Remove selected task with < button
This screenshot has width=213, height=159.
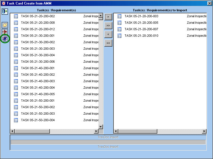point(108,34)
